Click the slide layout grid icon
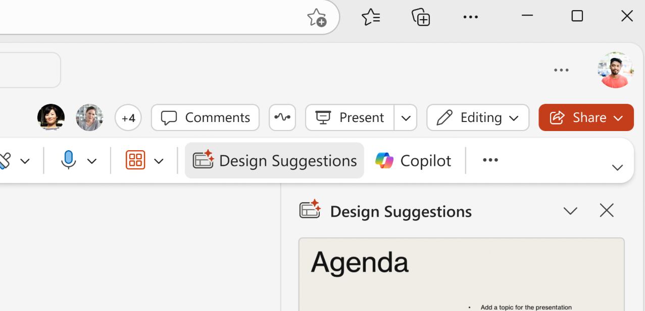Image resolution: width=645 pixels, height=311 pixels. point(135,160)
